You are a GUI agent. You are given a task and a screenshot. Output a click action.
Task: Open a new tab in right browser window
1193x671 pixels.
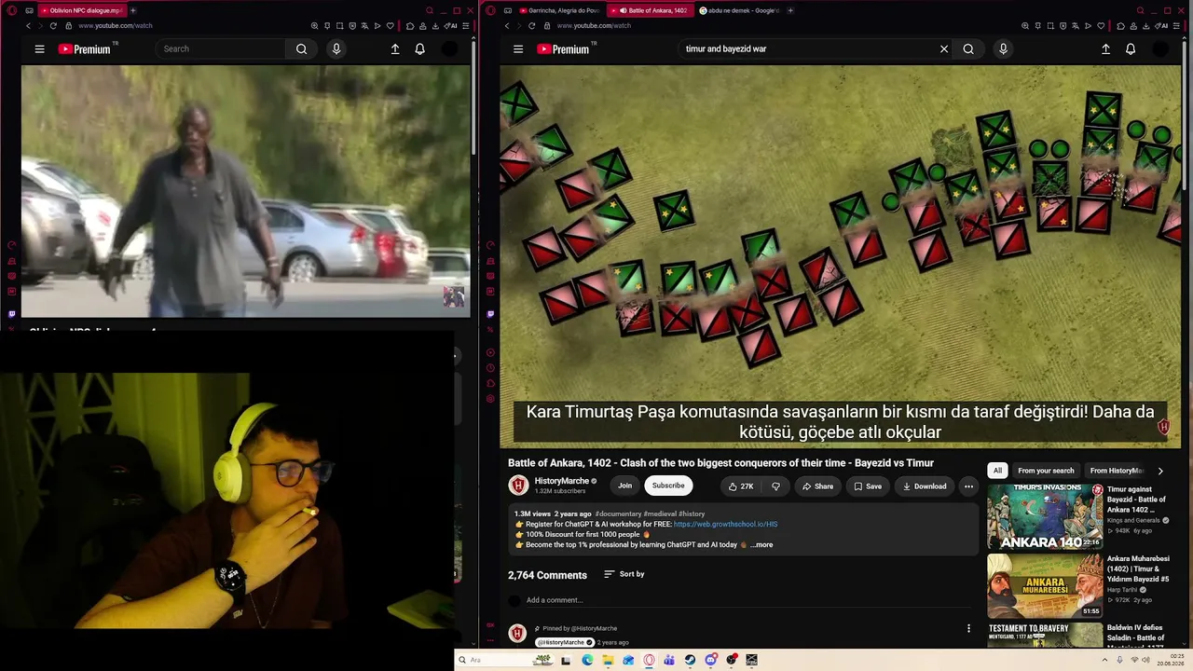pyautogui.click(x=790, y=10)
